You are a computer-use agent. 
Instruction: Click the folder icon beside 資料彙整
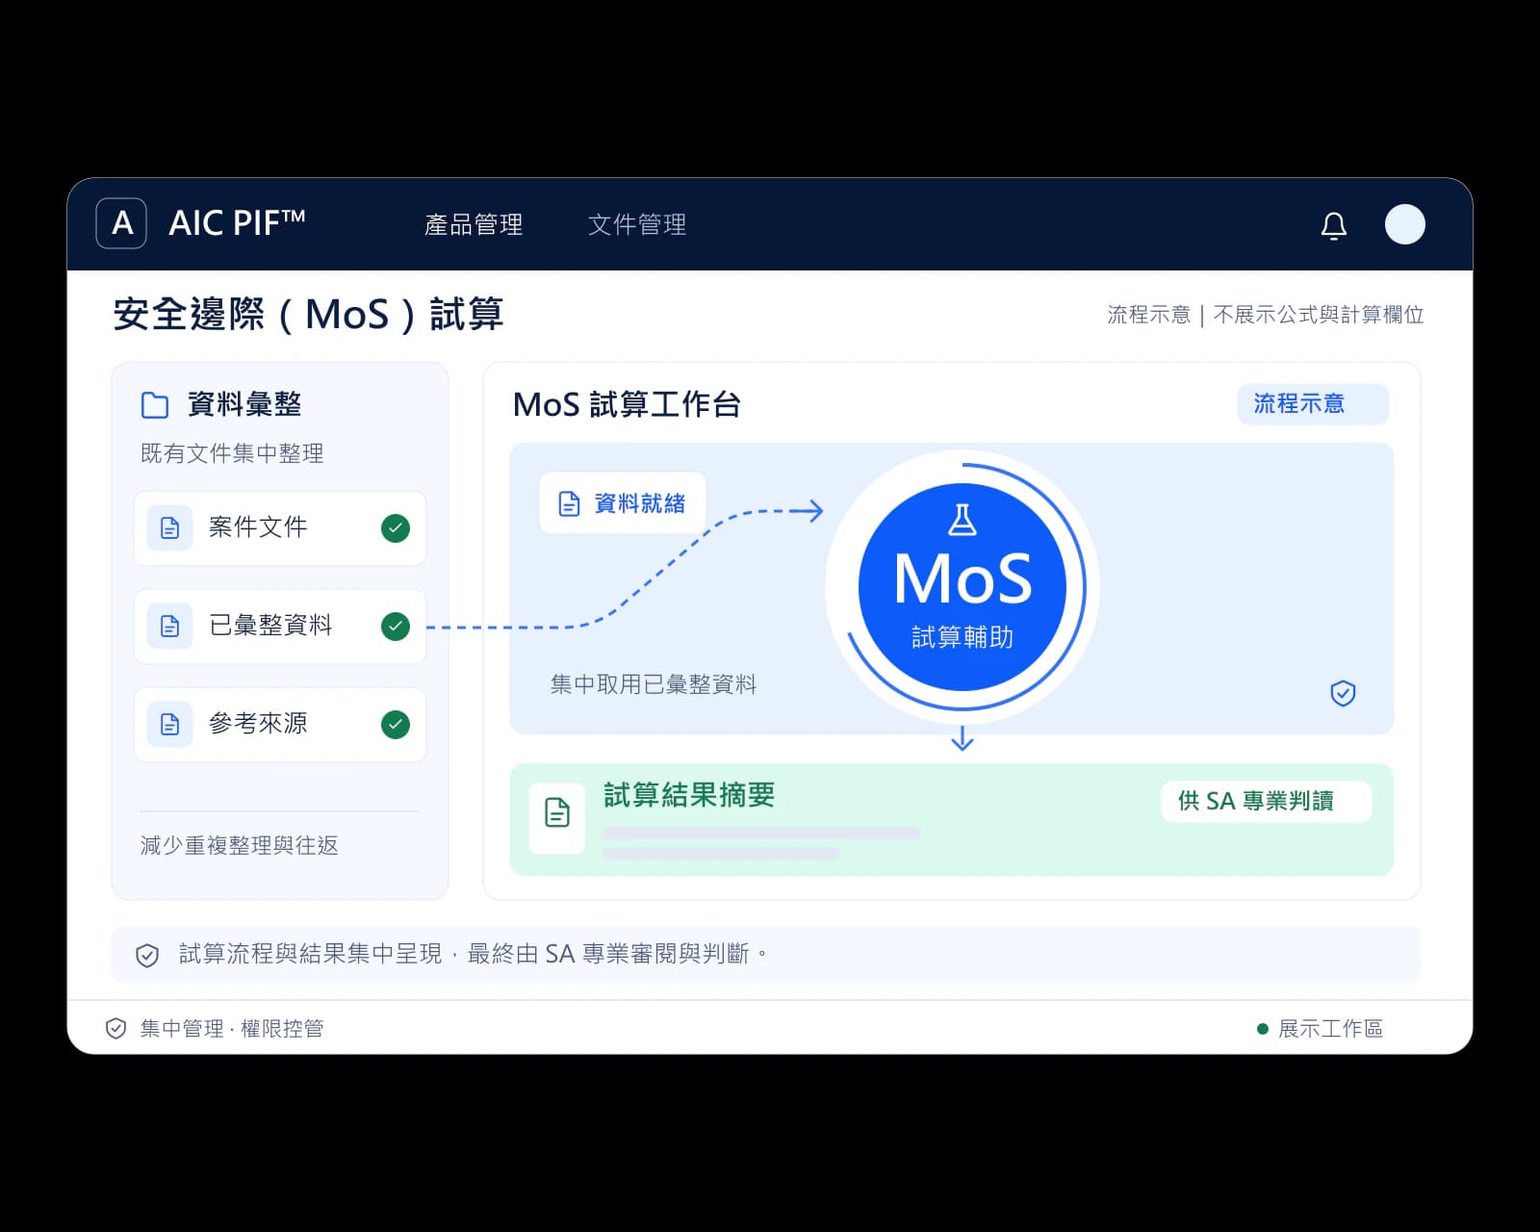coord(155,405)
